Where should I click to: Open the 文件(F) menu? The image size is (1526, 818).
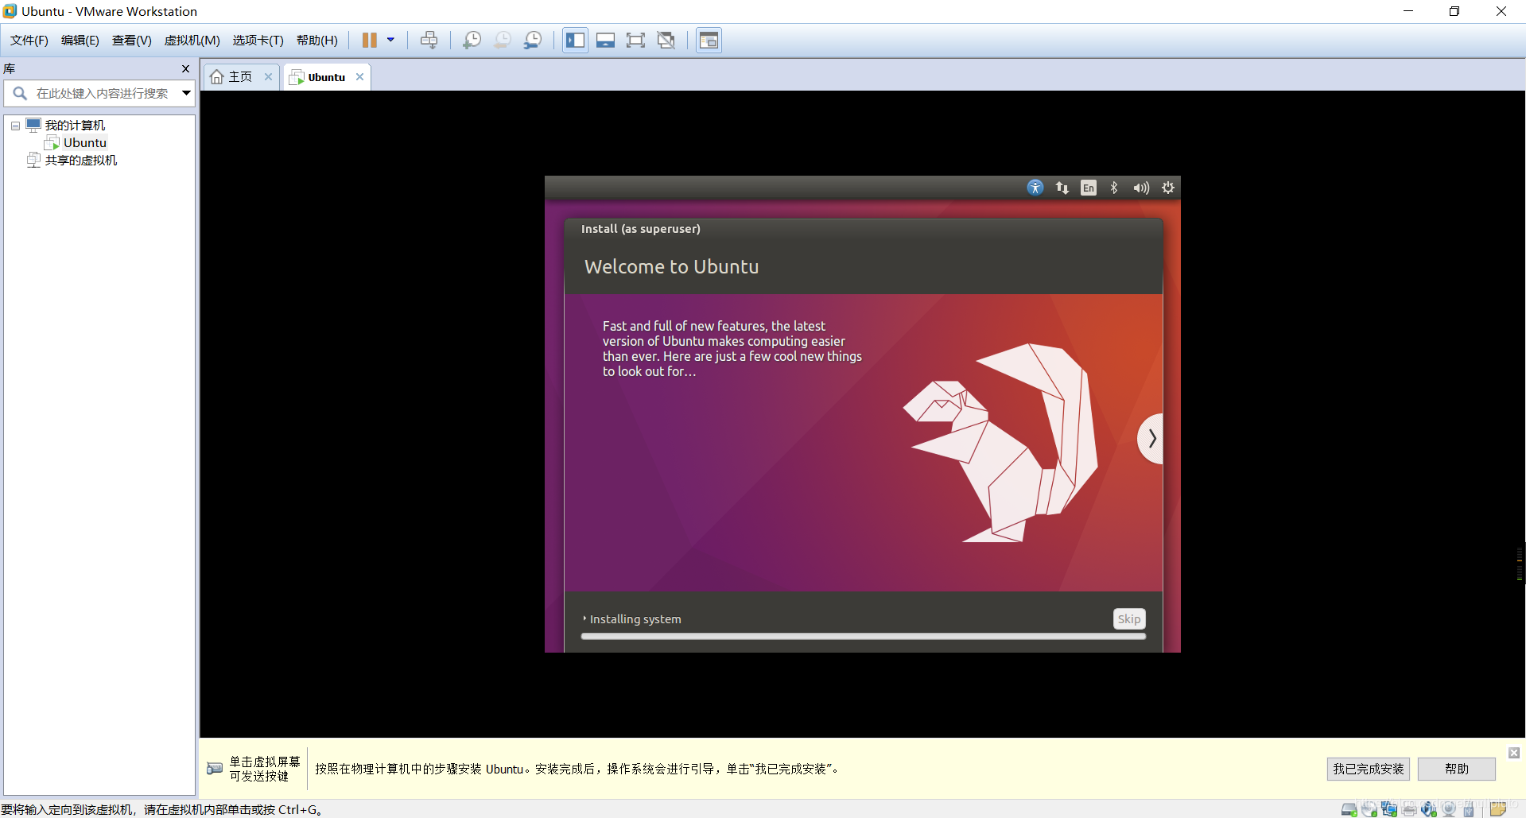pos(29,41)
